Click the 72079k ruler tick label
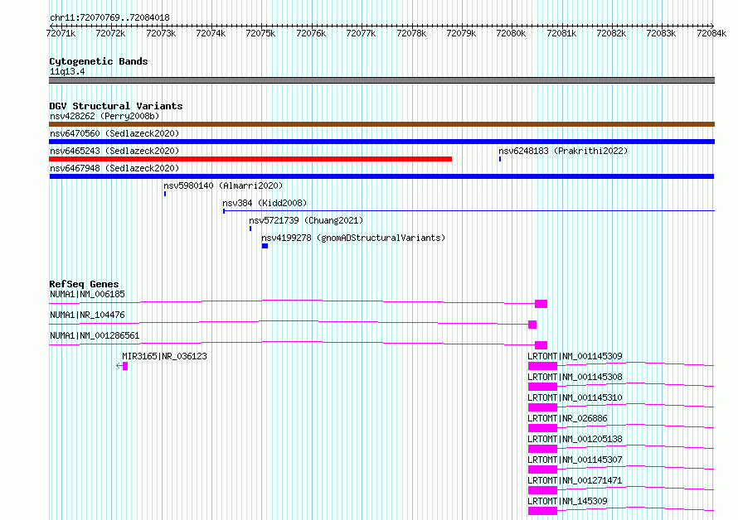The width and height of the screenshot is (738, 520). [461, 33]
